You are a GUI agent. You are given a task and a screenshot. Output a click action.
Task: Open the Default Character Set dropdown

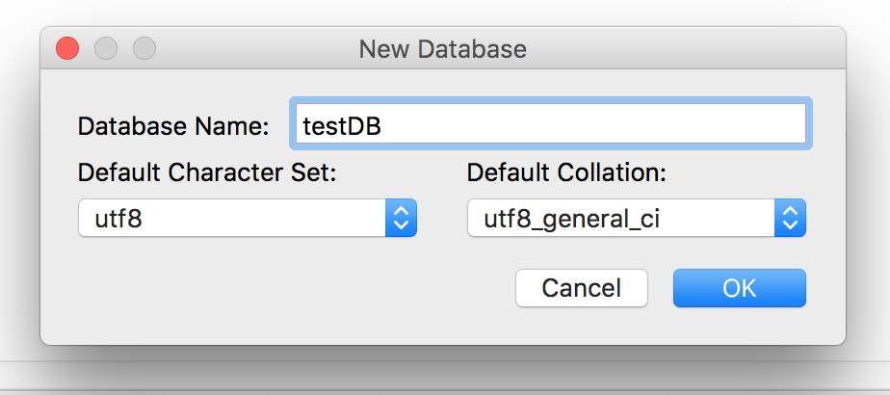coord(247,219)
